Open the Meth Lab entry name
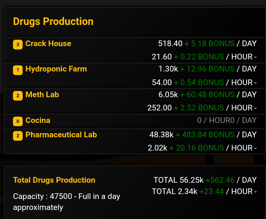The height and width of the screenshot is (219, 266). [x=42, y=94]
